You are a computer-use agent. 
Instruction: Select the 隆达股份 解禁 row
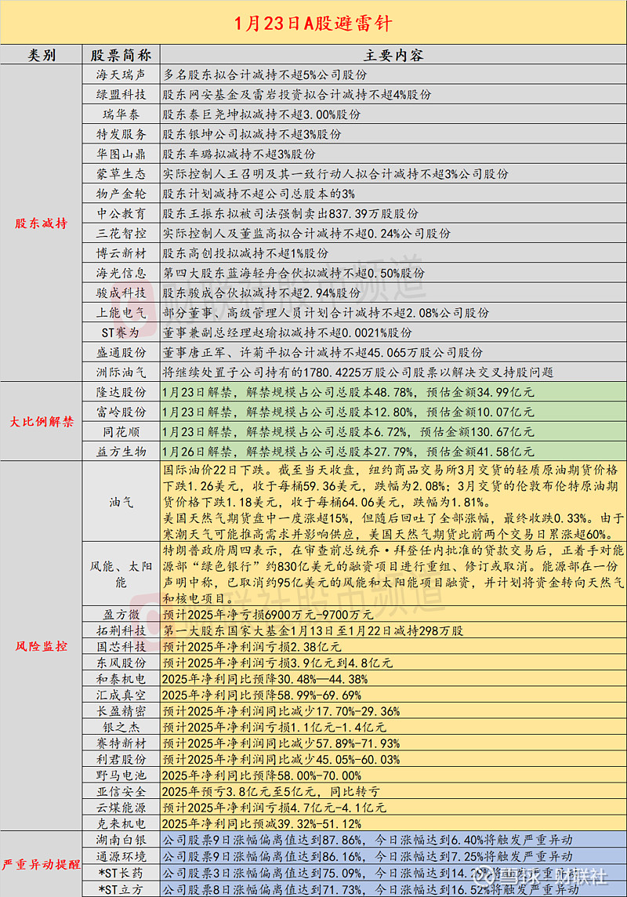coord(121,392)
